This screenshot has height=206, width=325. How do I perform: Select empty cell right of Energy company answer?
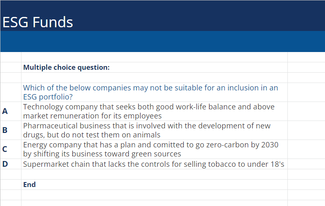point(306,149)
